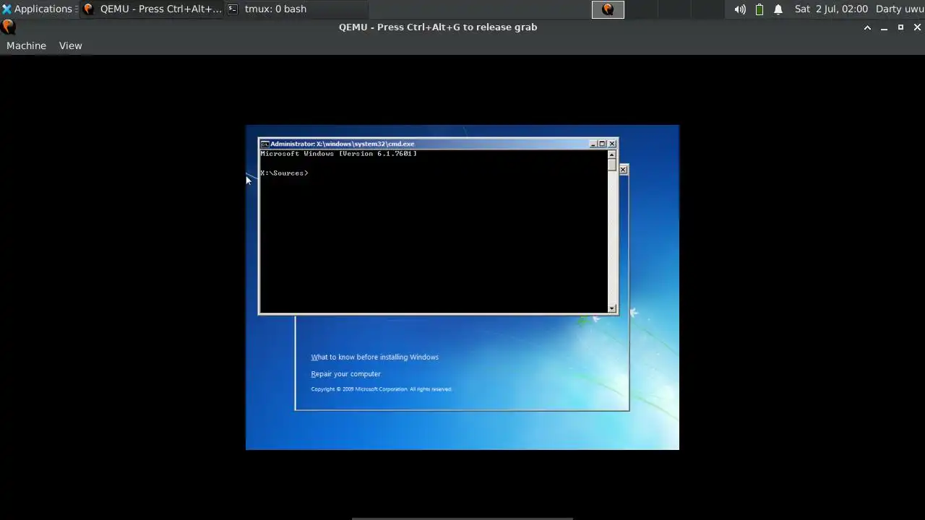
Task: Click the Administrator cmd.exe title bar text
Action: (x=343, y=144)
